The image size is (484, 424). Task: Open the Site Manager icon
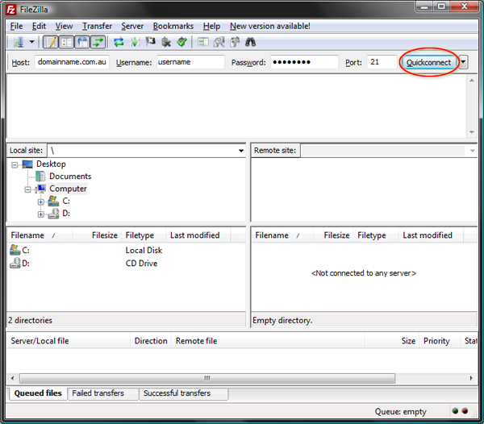coord(19,42)
